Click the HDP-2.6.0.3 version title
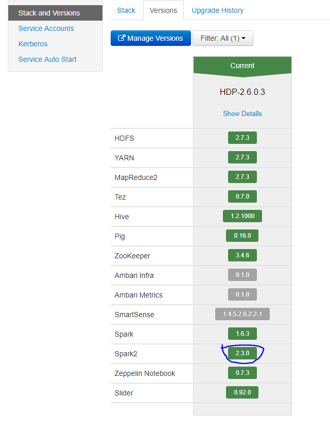 (242, 92)
